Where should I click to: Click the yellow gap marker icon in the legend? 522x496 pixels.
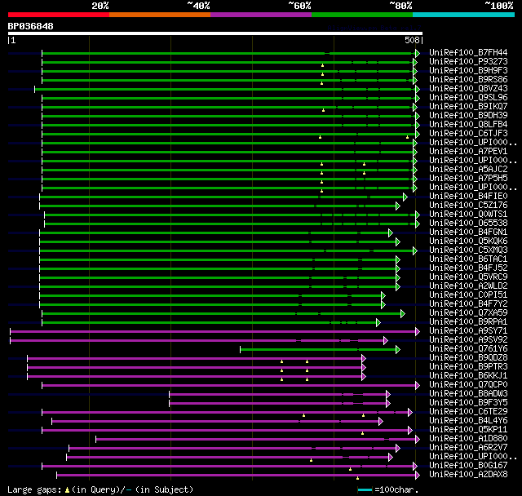click(67, 489)
